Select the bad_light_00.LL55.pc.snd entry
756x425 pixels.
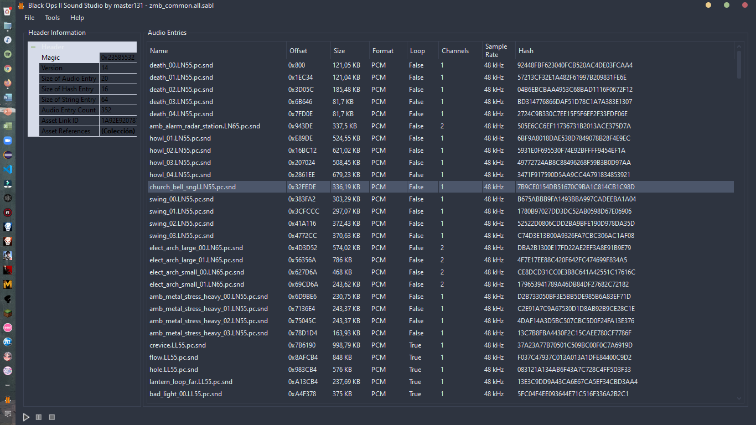(x=441, y=394)
